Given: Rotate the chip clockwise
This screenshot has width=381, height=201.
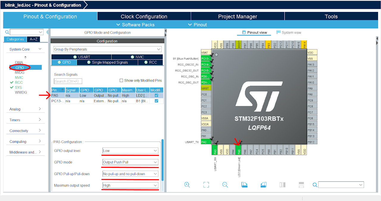Looking at the screenshot, I should 244,185.
